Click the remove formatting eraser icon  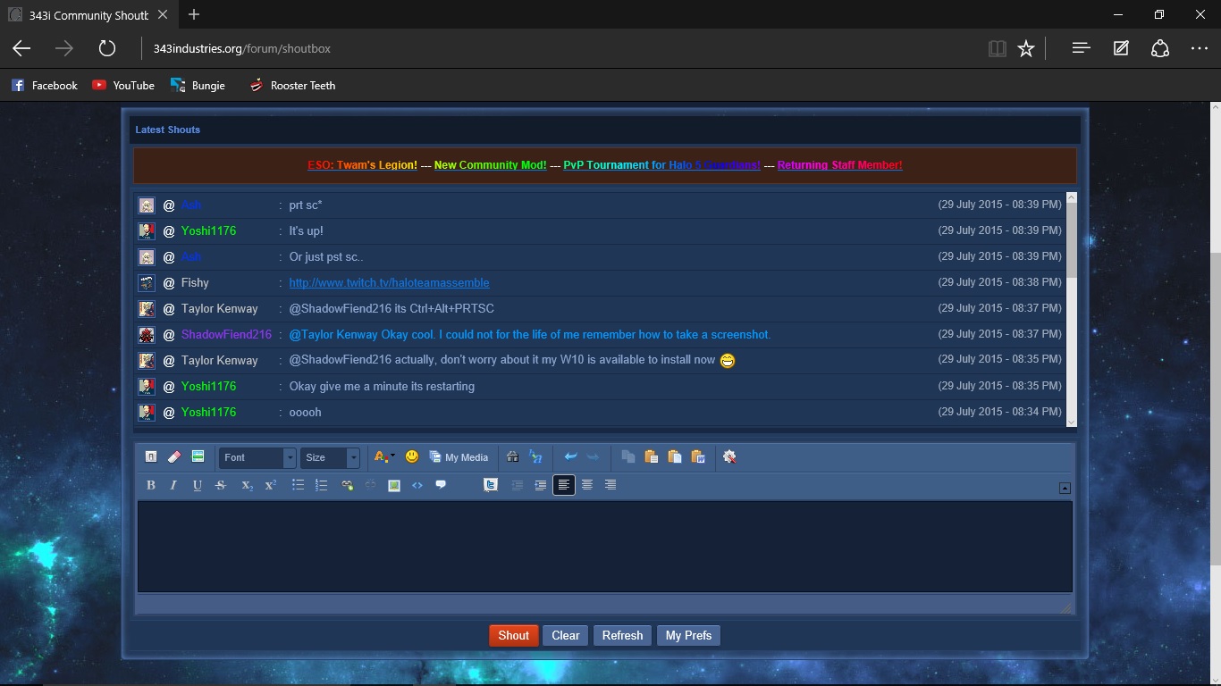[174, 456]
